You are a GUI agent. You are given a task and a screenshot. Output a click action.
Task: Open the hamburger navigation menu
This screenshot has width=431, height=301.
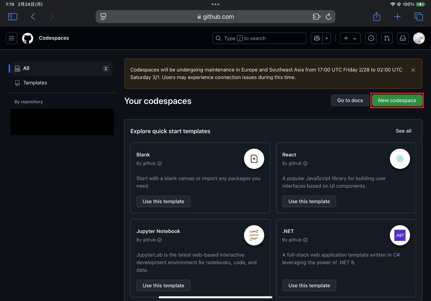pos(11,38)
